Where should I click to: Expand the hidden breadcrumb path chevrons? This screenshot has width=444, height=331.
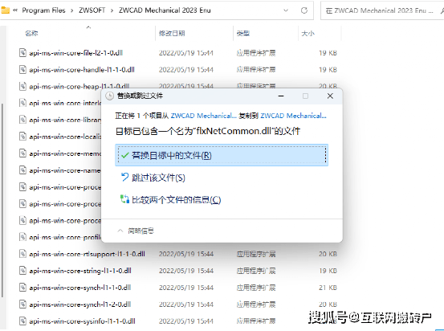pos(15,10)
